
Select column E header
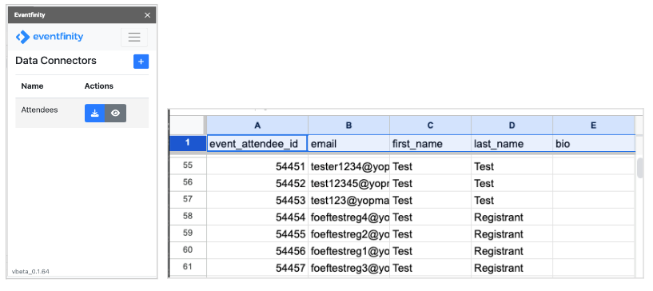click(x=593, y=126)
